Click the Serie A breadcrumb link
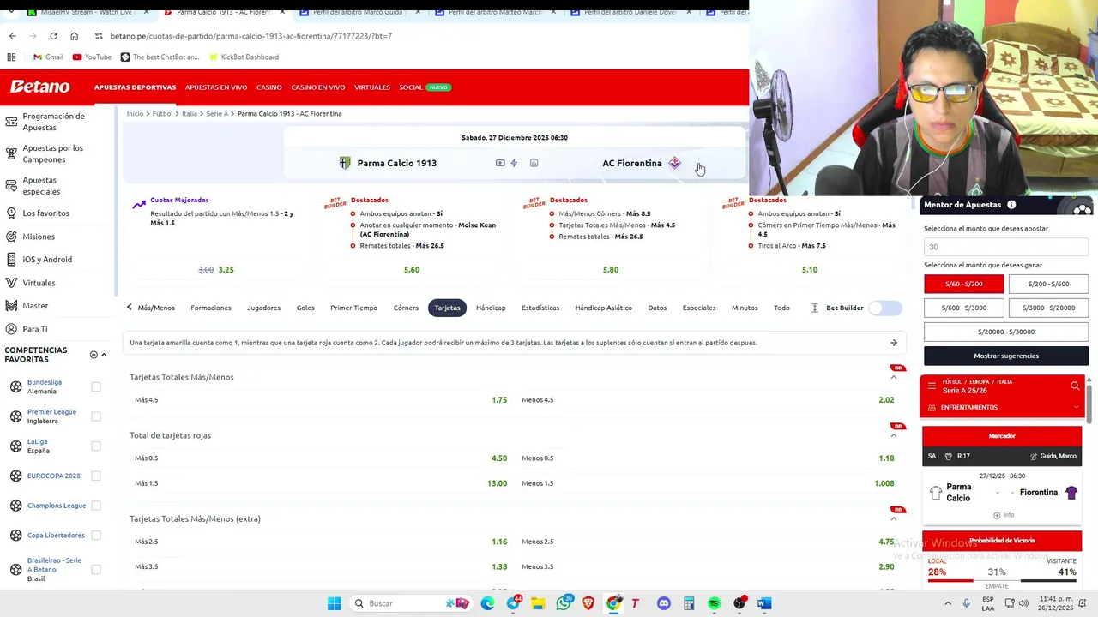Screen dimensions: 1098x617 click(x=217, y=114)
